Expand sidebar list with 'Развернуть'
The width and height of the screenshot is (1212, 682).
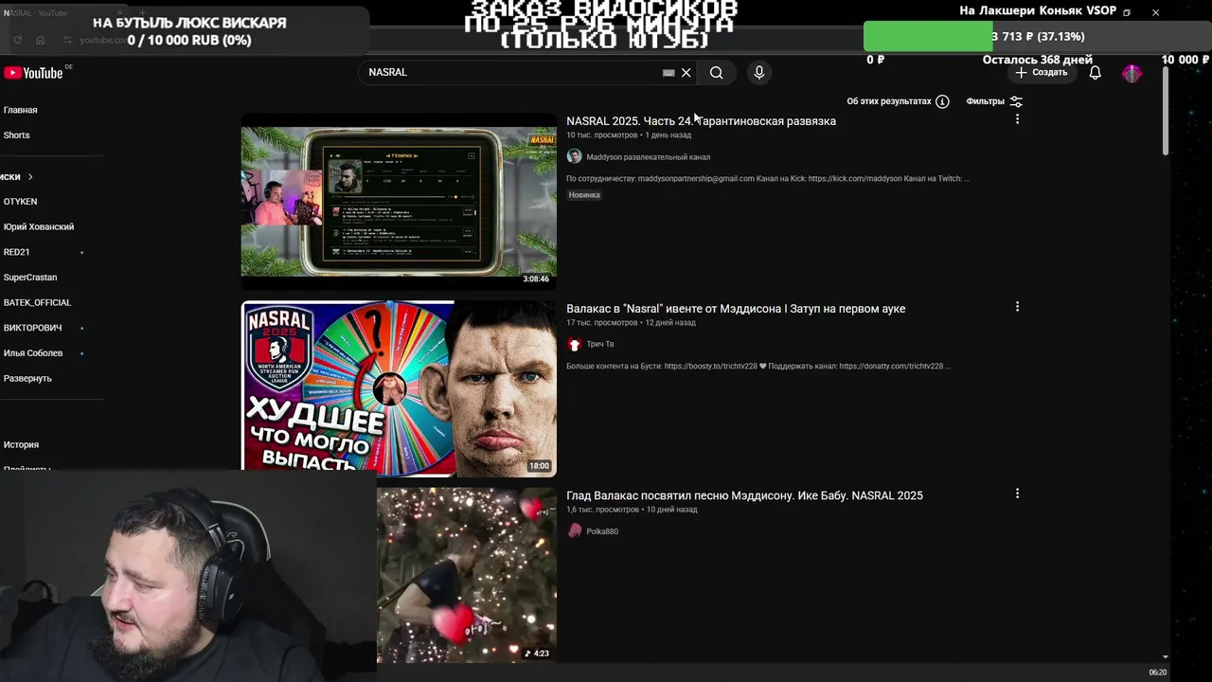[x=27, y=378]
